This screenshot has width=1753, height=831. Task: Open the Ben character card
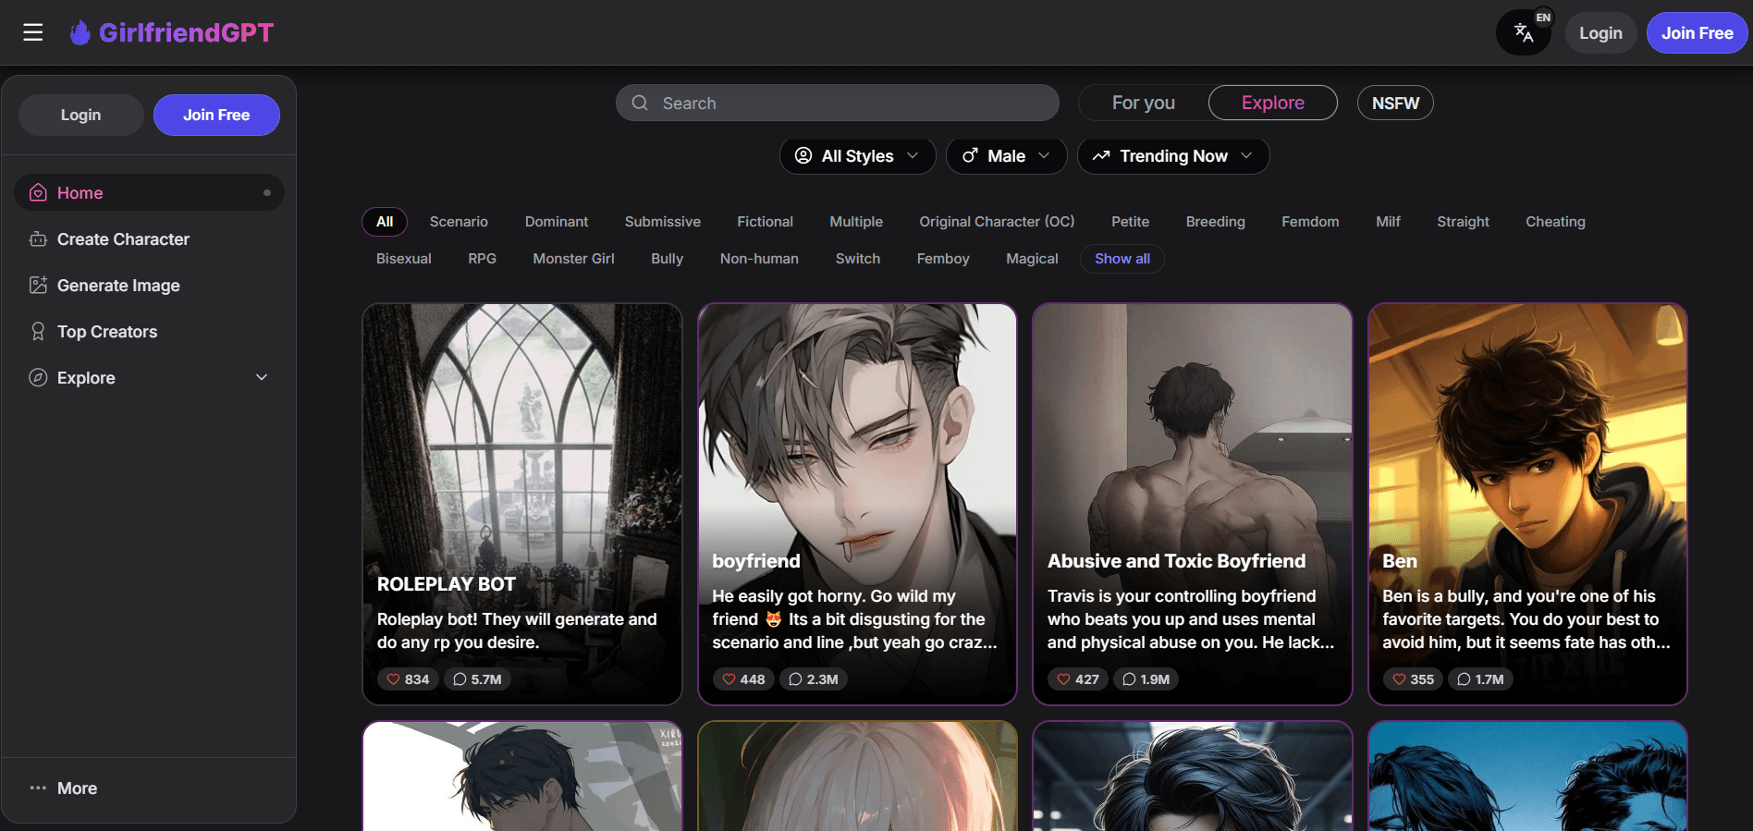click(1527, 504)
